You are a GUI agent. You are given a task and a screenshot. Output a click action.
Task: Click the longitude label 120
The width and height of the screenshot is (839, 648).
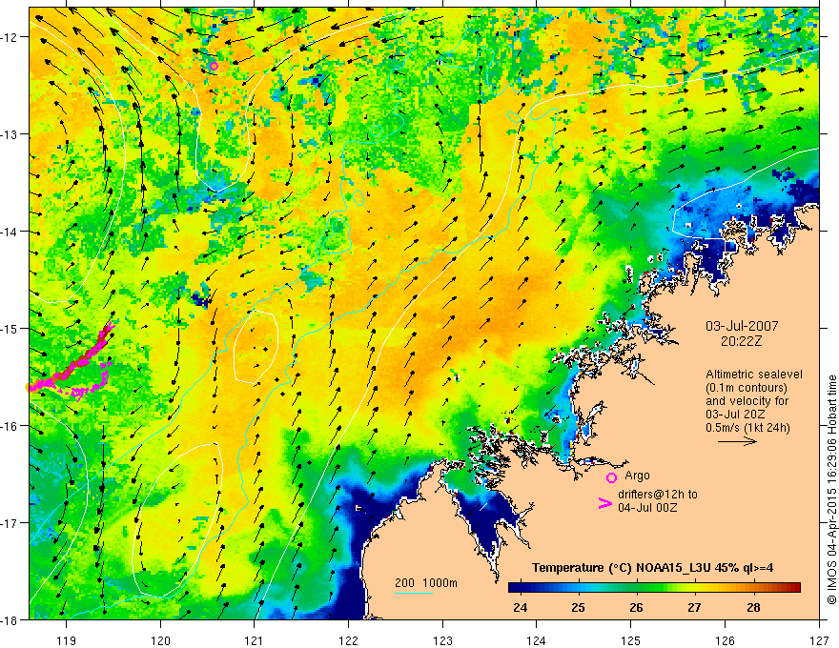(x=160, y=641)
